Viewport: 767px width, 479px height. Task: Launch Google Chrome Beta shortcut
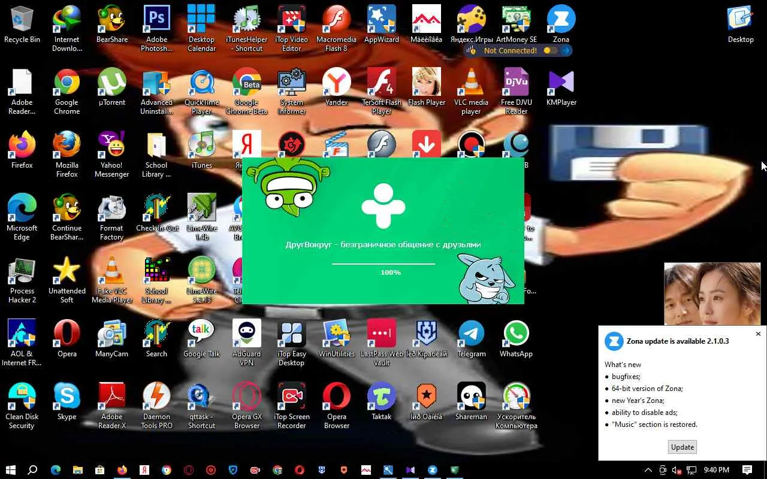tap(246, 92)
